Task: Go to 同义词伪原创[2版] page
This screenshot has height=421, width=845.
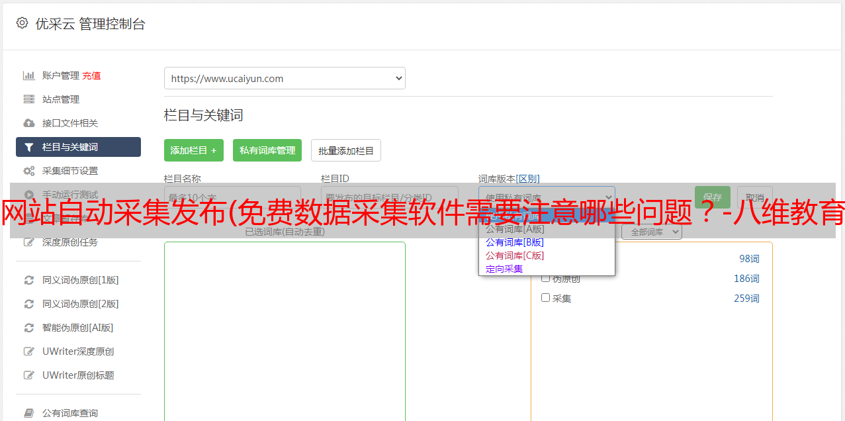Action: [x=81, y=304]
